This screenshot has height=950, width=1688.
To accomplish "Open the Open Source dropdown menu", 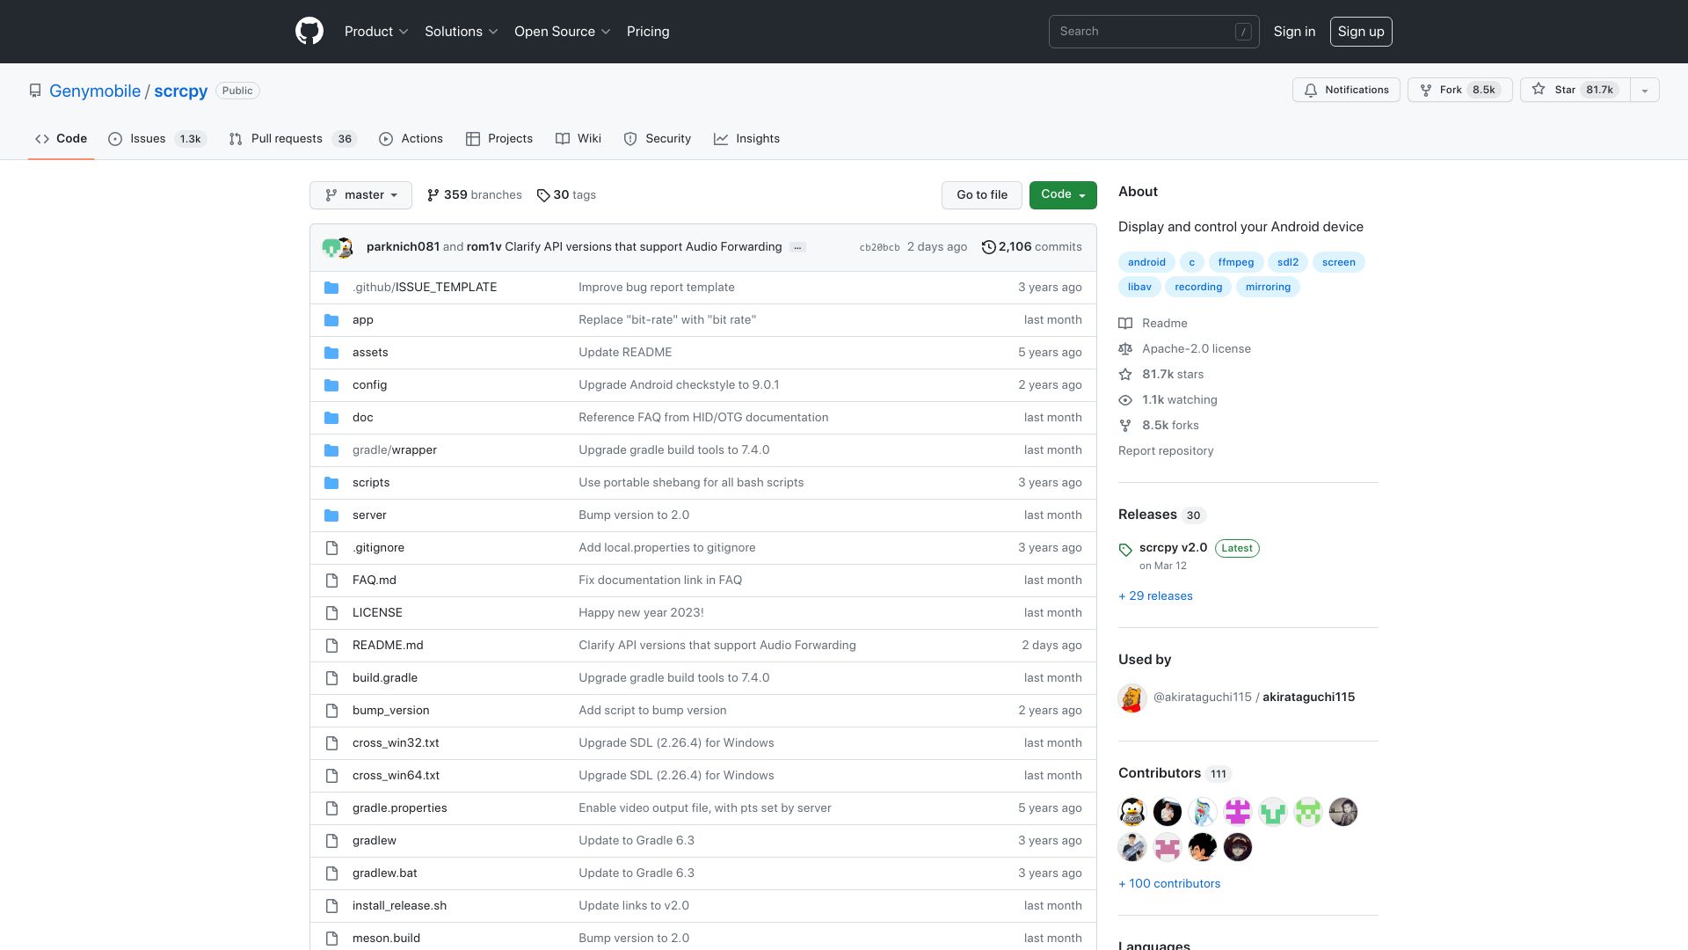I will [562, 32].
